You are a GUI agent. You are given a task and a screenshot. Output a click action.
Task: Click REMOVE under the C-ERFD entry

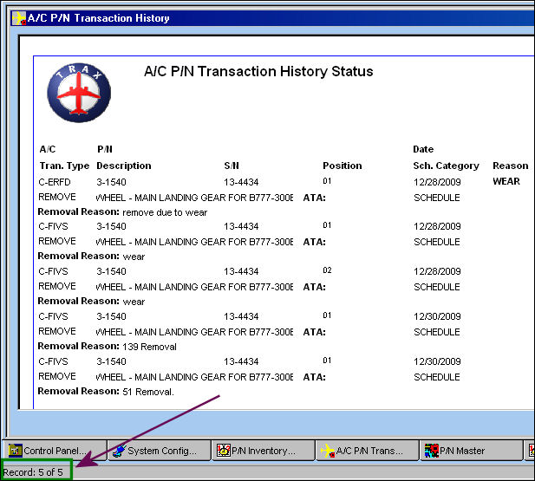[57, 198]
